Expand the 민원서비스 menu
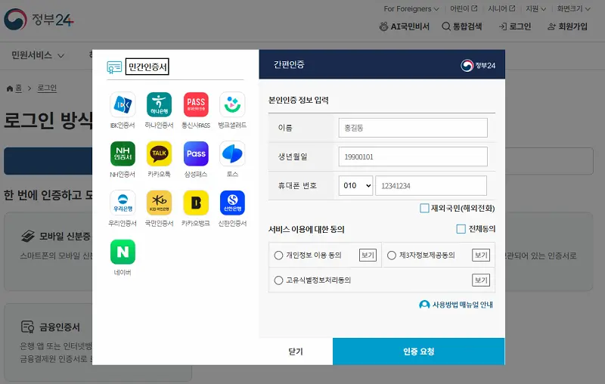This screenshot has height=384, width=605. pos(37,55)
